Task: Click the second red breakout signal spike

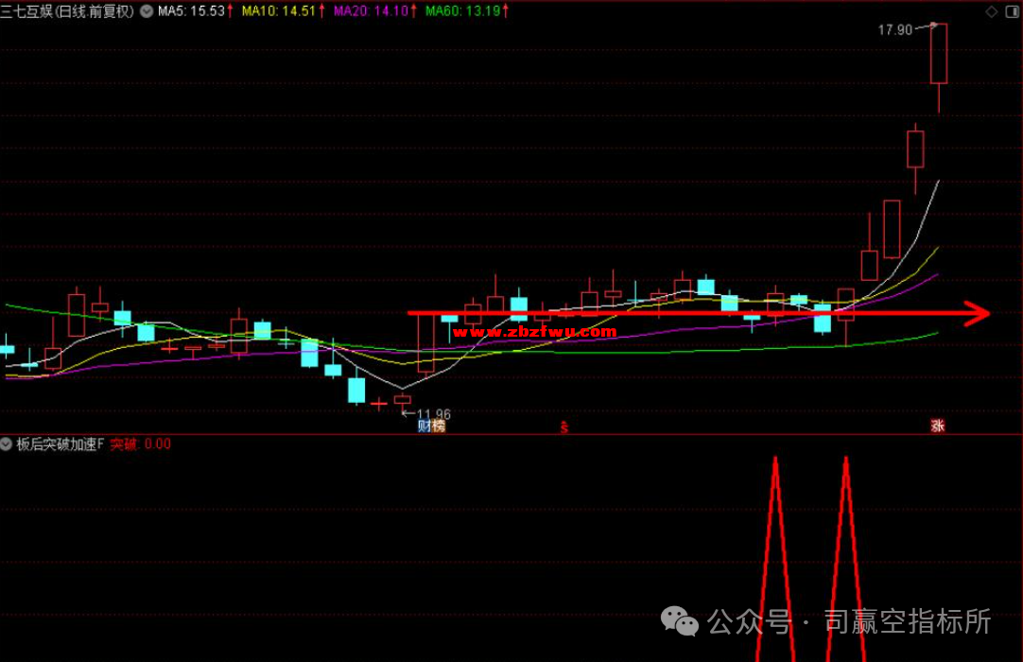Action: click(846, 560)
